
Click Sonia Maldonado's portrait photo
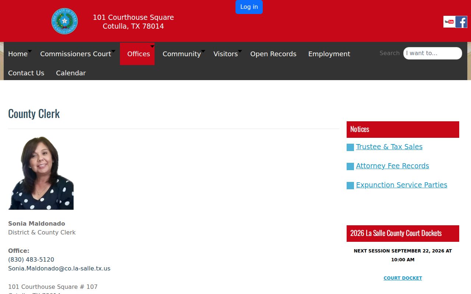(41, 173)
